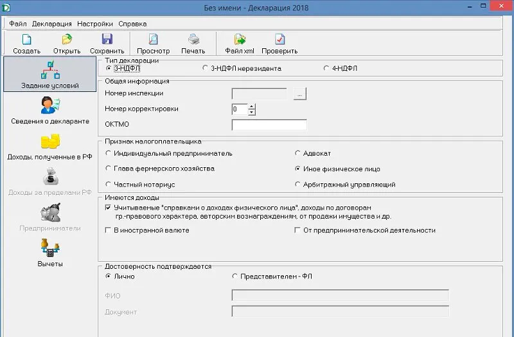Click the ОКТМО input field
514x337 pixels.
point(269,125)
